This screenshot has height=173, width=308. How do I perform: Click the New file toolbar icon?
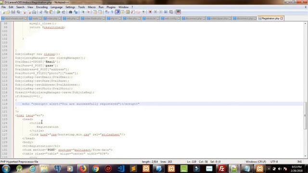click(x=3, y=12)
